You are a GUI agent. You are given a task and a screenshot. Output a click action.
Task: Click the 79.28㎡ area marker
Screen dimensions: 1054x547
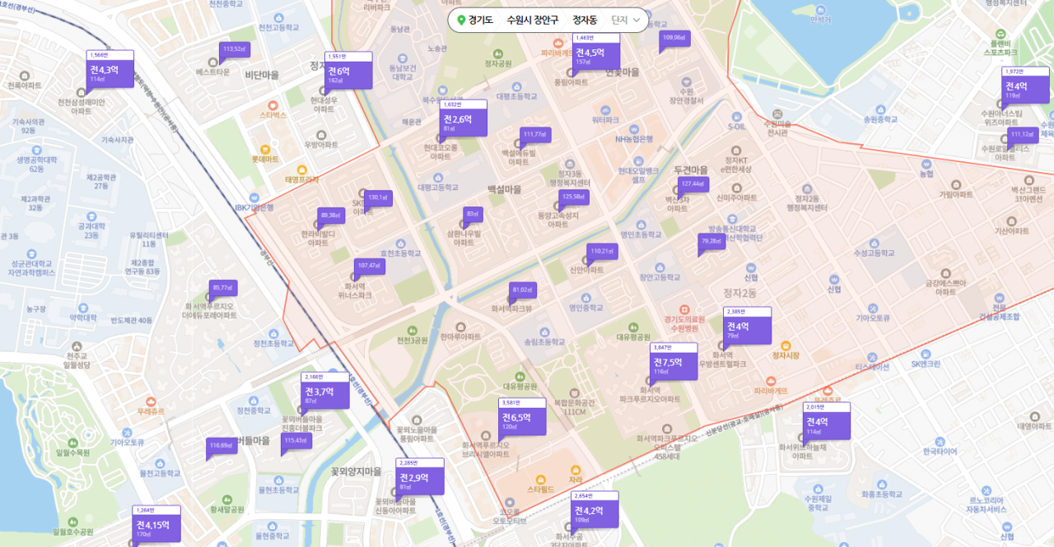[712, 241]
